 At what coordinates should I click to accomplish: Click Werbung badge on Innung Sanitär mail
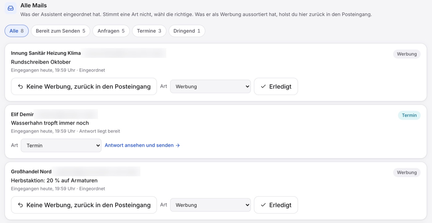(407, 54)
